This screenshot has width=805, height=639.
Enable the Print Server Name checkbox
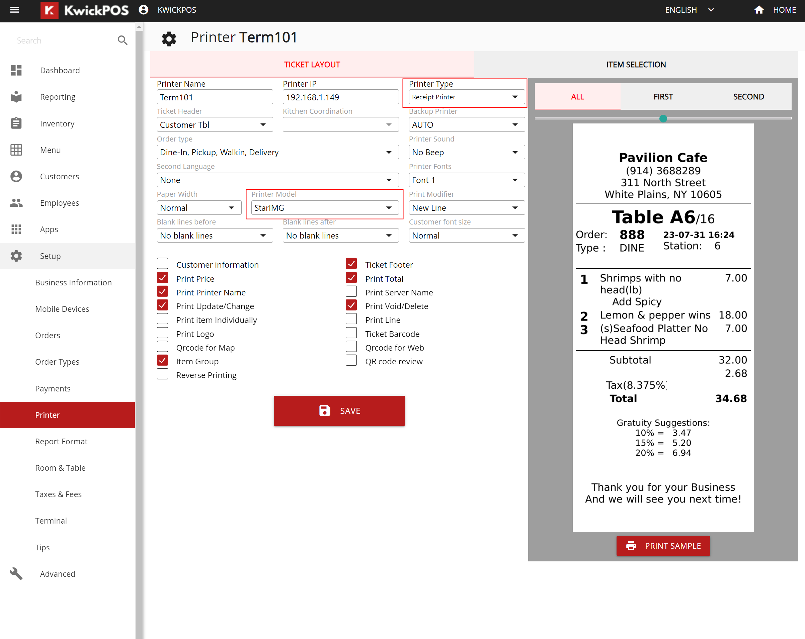coord(351,291)
